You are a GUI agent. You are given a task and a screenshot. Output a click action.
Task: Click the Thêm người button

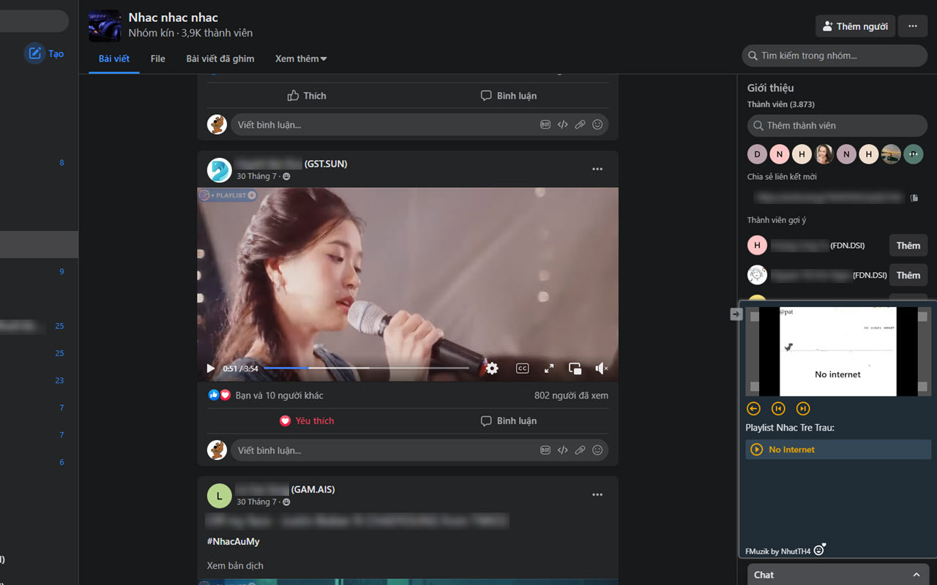pos(855,26)
